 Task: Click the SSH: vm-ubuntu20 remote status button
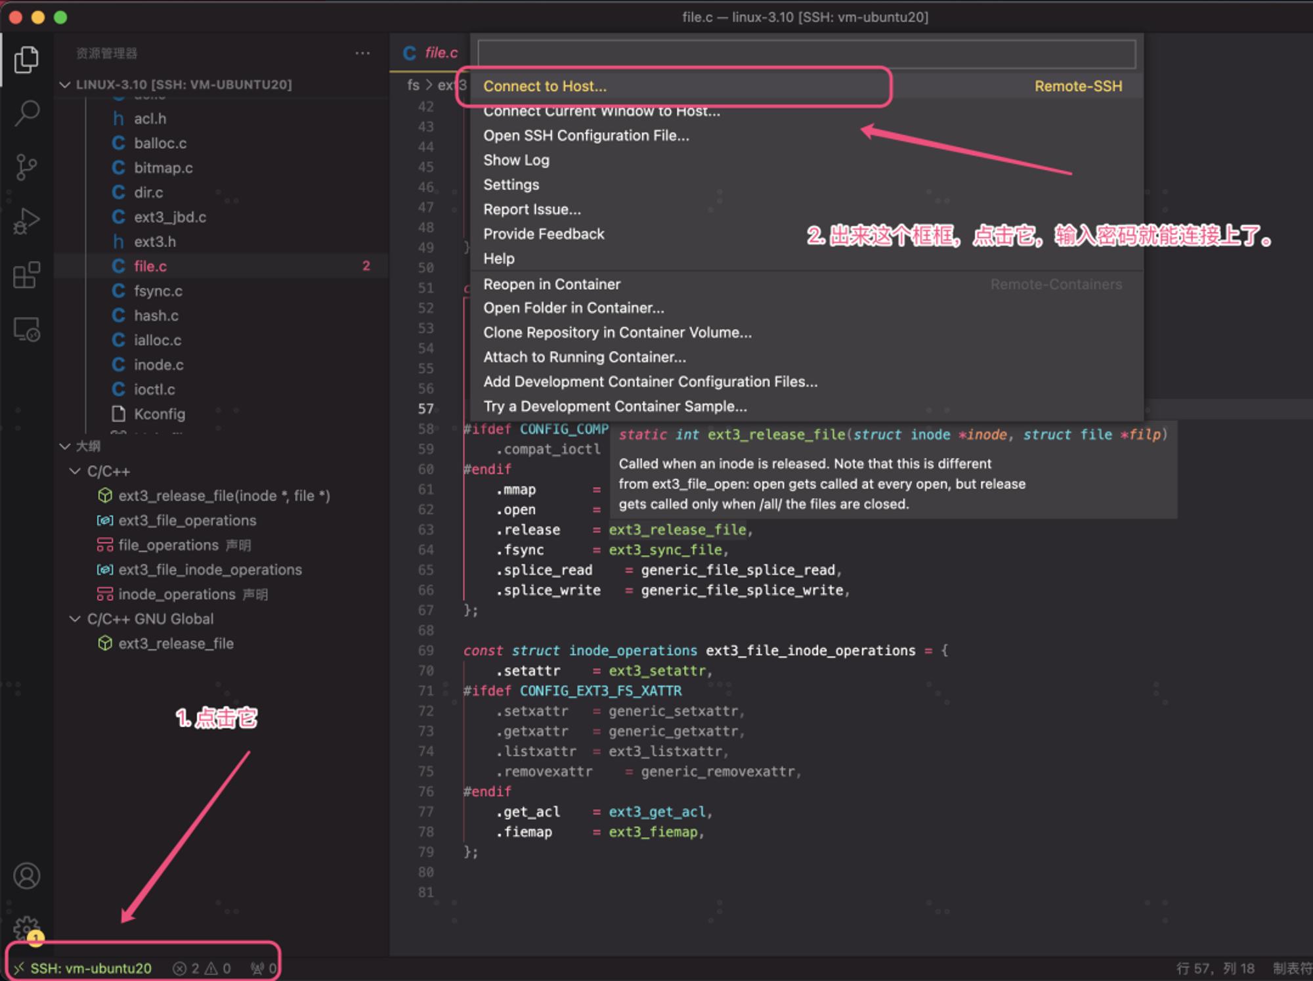click(83, 969)
